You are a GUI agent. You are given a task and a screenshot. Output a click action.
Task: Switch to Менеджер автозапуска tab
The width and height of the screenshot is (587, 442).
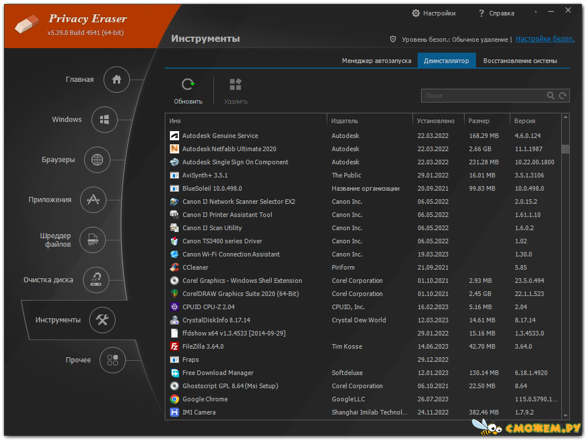[x=376, y=61]
